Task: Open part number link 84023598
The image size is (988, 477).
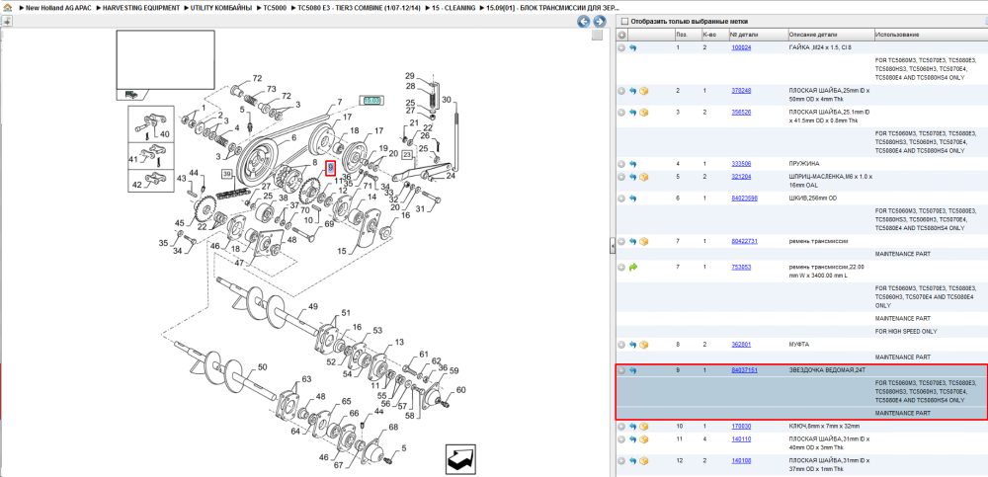Action: pos(744,199)
